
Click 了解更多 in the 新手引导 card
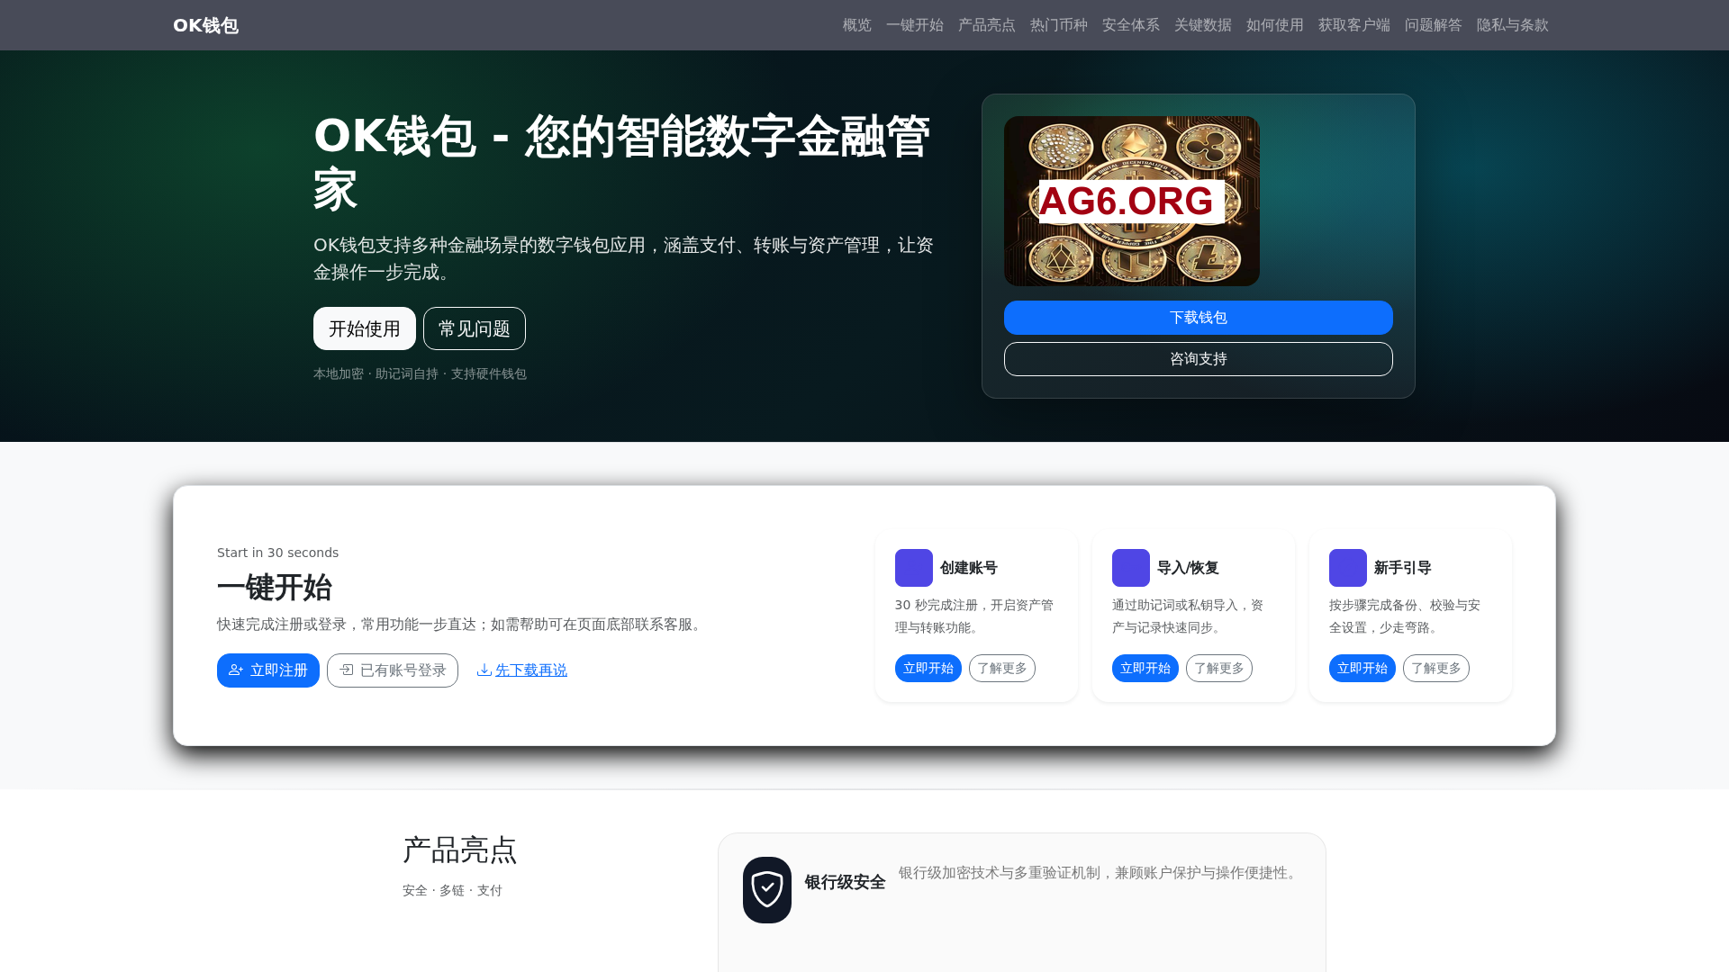click(x=1436, y=669)
